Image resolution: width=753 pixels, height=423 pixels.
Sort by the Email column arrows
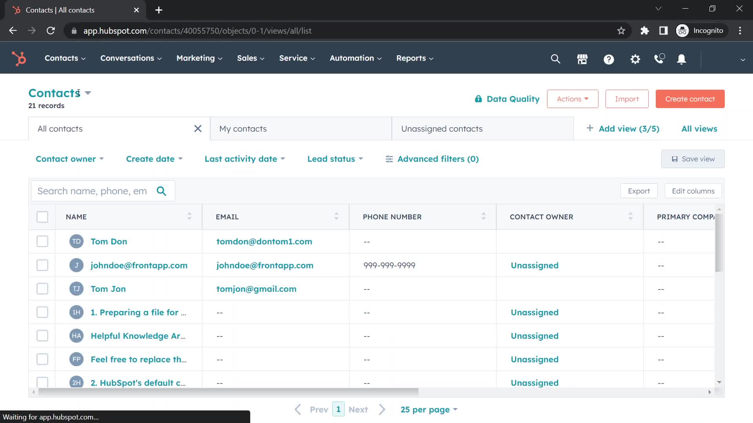pyautogui.click(x=336, y=216)
